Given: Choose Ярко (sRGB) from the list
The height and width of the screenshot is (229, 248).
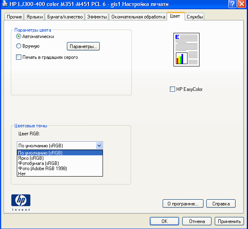Looking at the screenshot, I should [x=60, y=158].
